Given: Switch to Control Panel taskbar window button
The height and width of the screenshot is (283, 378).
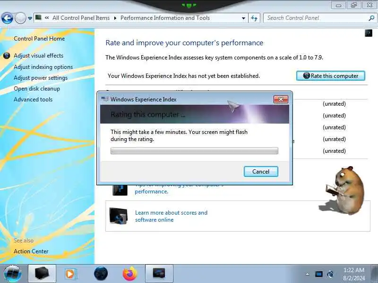Looking at the screenshot, I should tap(159, 274).
